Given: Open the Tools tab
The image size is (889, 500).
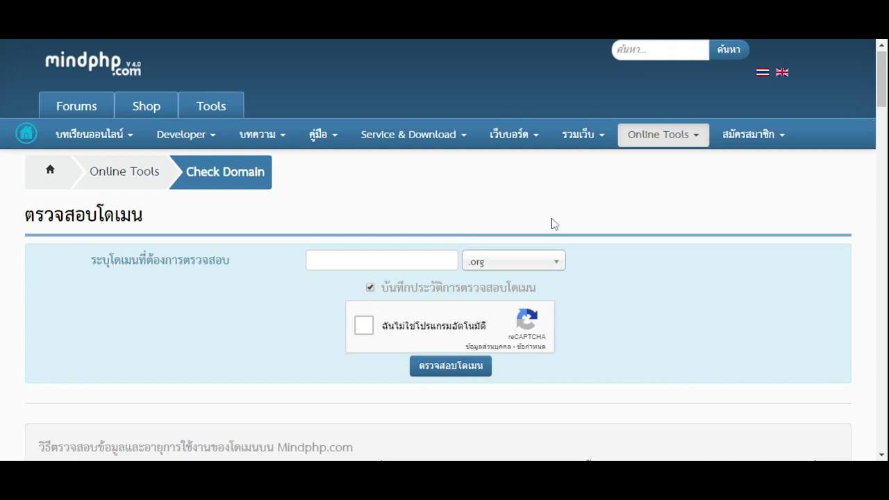Looking at the screenshot, I should (211, 106).
